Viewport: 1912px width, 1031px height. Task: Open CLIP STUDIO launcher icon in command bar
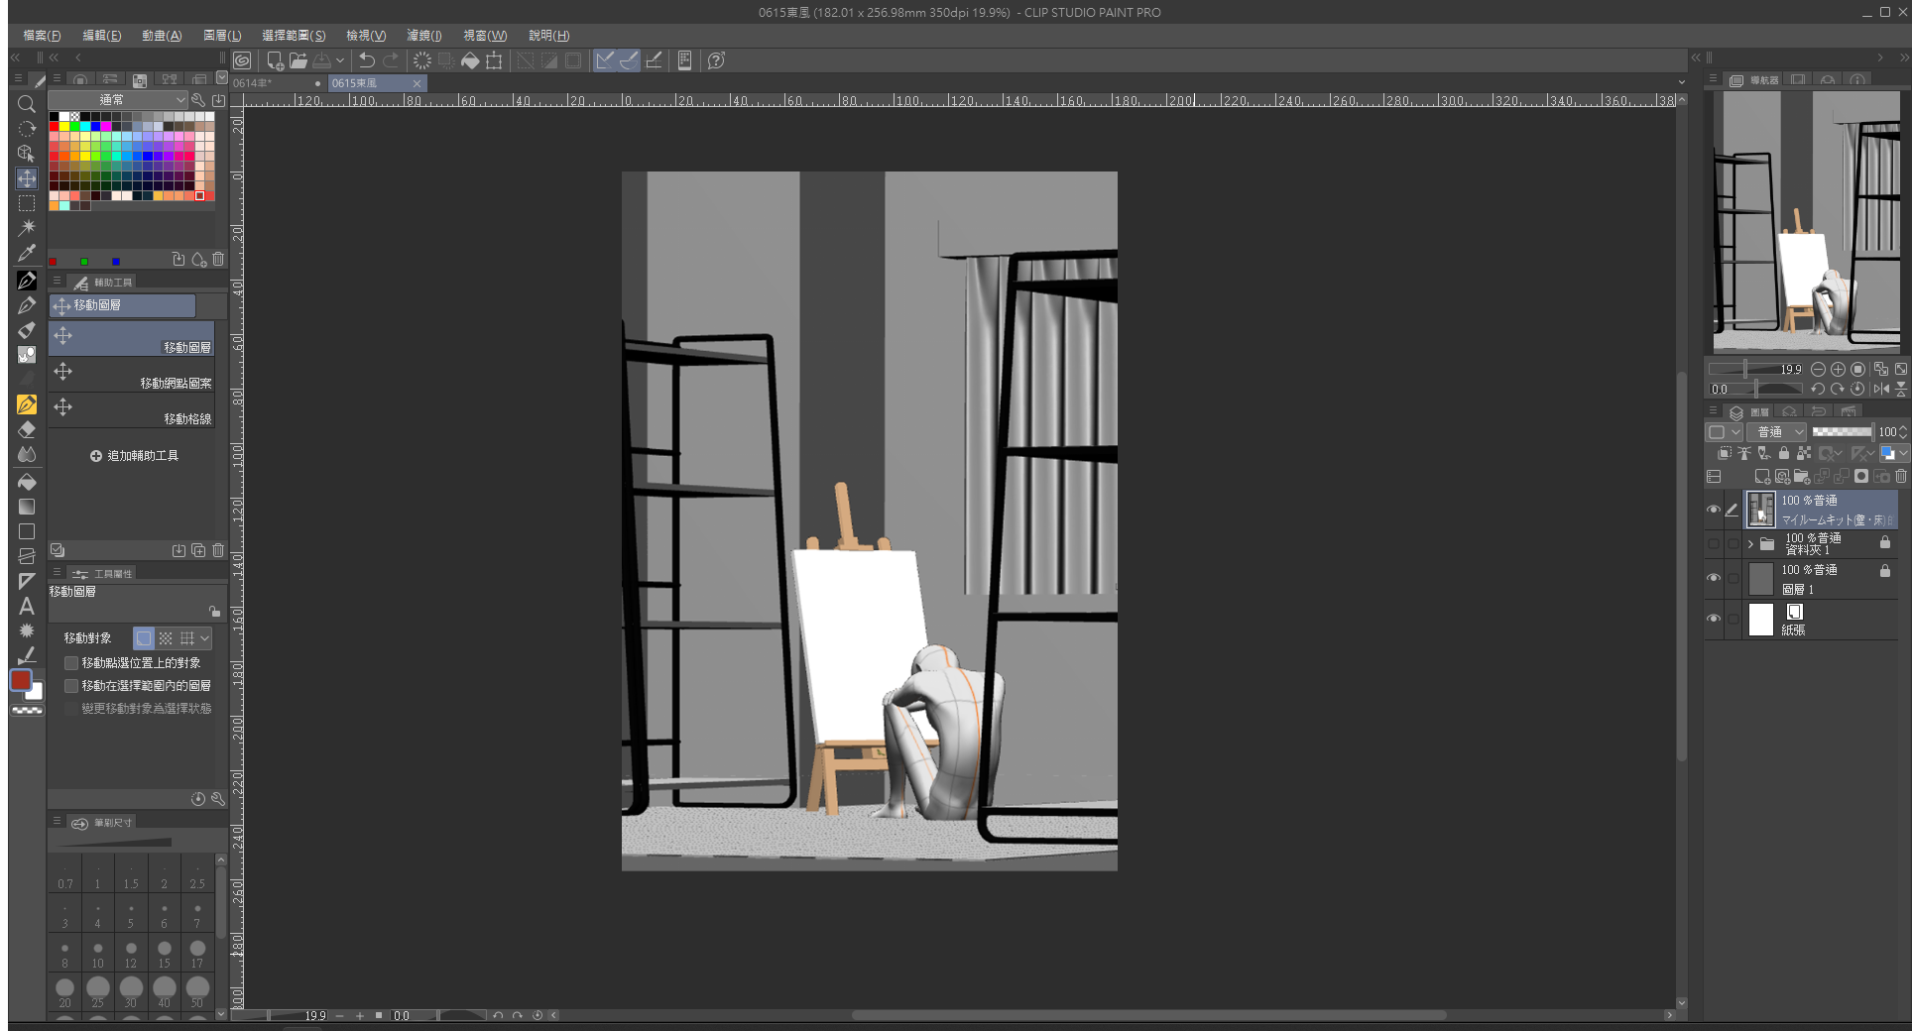242,60
